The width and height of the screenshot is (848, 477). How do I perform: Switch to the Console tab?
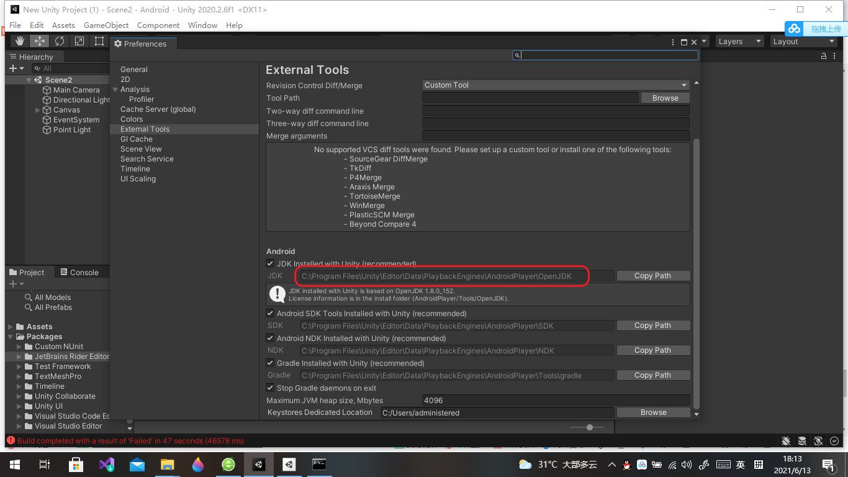[x=79, y=272]
